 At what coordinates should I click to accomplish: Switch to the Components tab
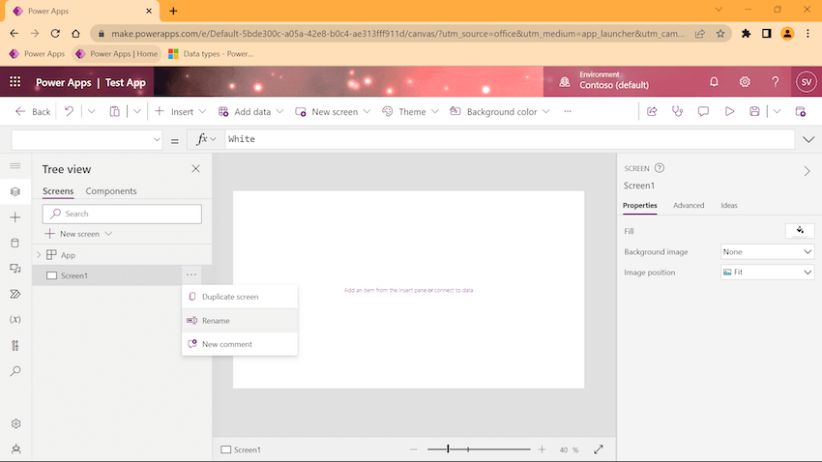111,191
